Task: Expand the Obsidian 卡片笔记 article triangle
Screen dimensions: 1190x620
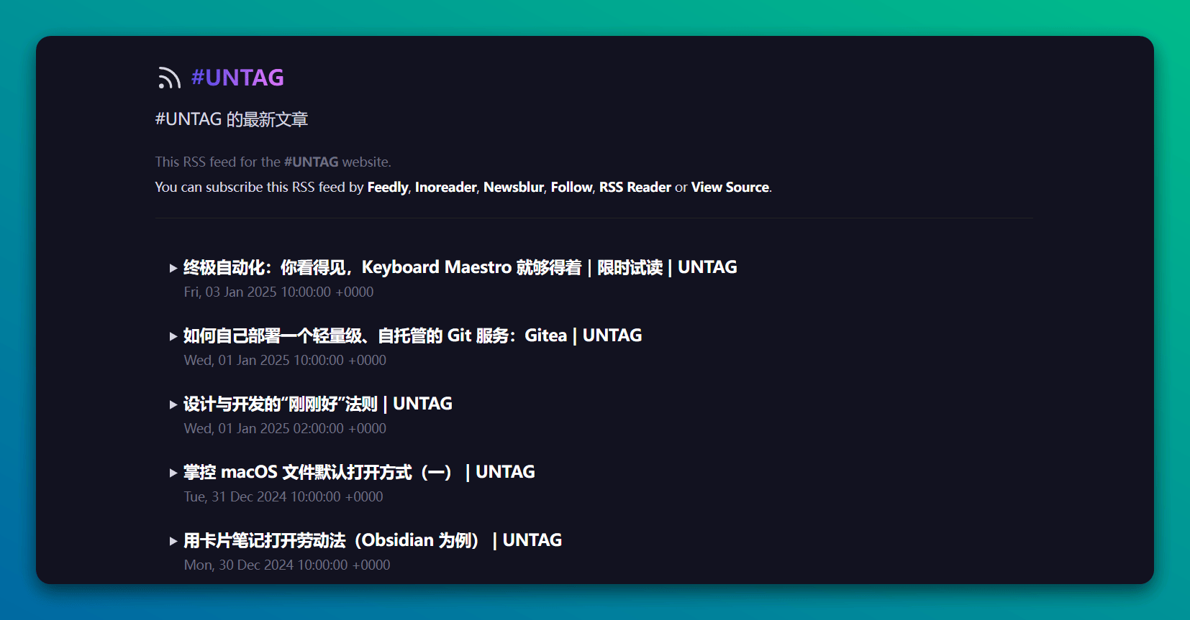Action: click(x=173, y=541)
